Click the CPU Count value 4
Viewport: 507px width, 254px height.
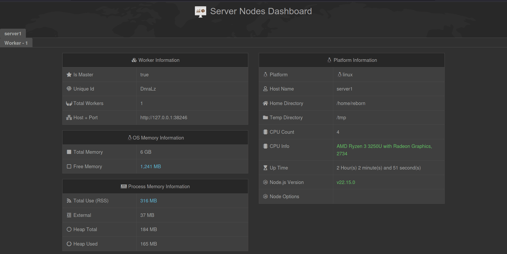point(338,132)
